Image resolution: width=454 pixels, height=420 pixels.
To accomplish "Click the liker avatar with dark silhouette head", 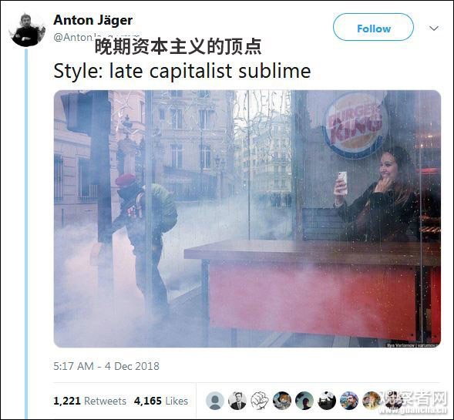I will (x=304, y=401).
